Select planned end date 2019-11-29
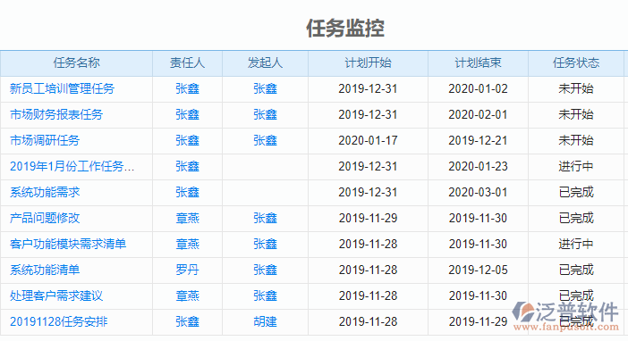The height and width of the screenshot is (341, 628). coord(479,322)
